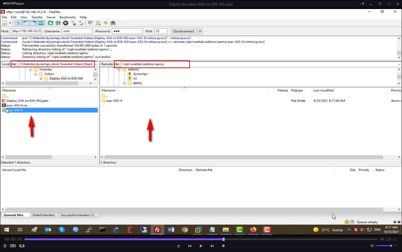Click the KMPlayer stop button
The height and width of the screenshot is (252, 402).
click(223, 246)
